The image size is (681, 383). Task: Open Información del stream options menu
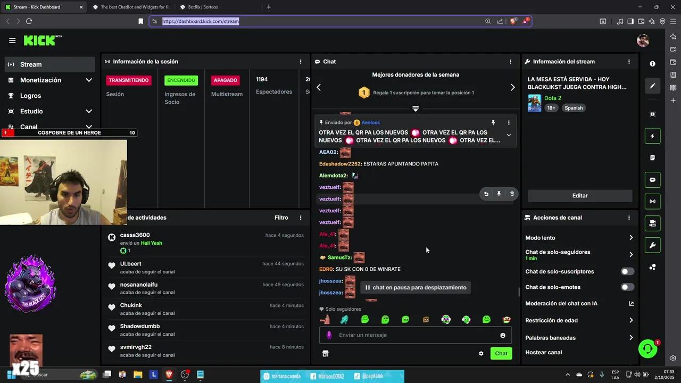[629, 62]
